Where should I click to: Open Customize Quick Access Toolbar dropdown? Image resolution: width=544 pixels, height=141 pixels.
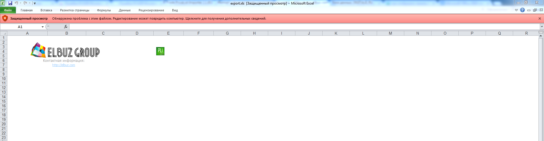(x=35, y=3)
